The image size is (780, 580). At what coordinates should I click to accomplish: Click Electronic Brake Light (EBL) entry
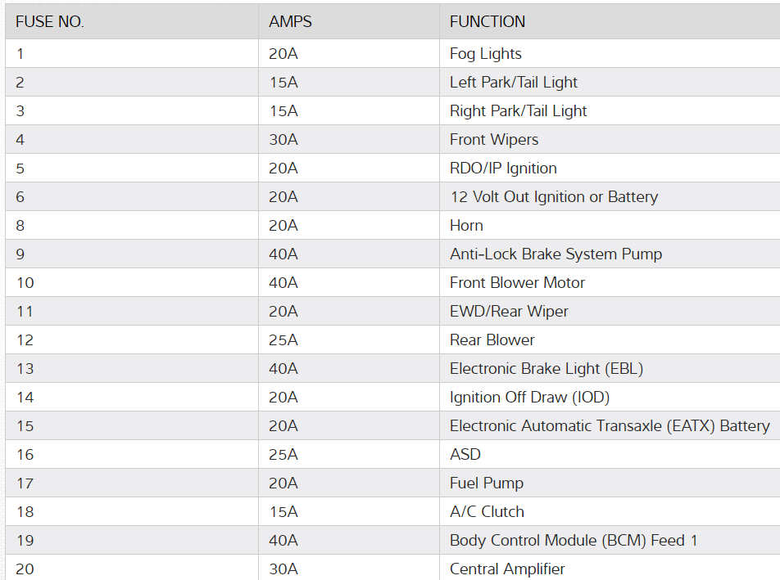point(546,369)
